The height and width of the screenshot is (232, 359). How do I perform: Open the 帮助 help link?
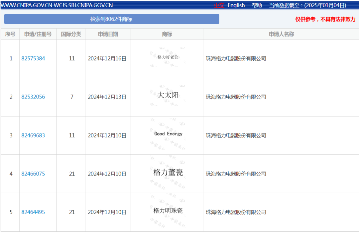[257, 5]
